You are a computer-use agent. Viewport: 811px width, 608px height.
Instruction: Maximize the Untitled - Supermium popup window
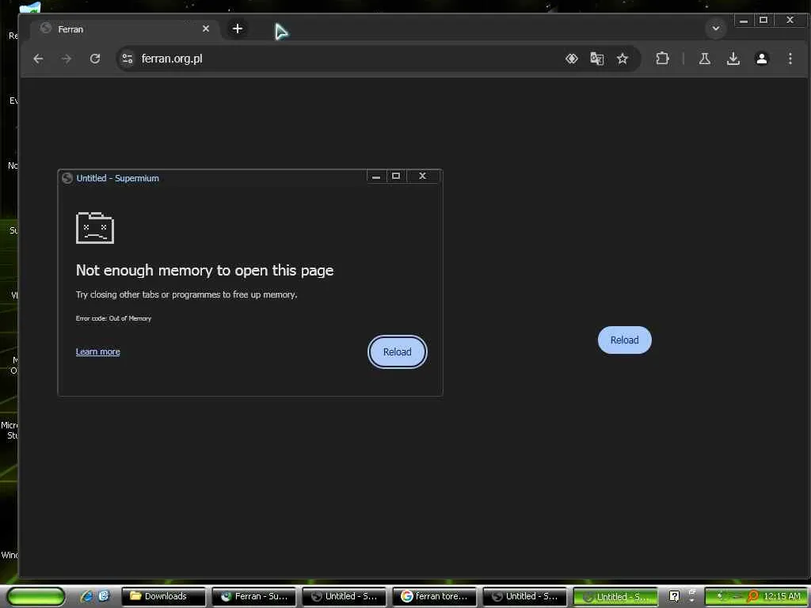(x=396, y=177)
